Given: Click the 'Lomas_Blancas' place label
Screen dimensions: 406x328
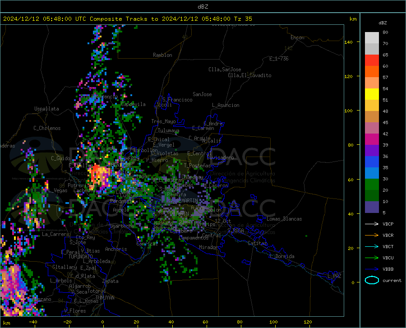Looking at the screenshot, I should tap(284, 219).
